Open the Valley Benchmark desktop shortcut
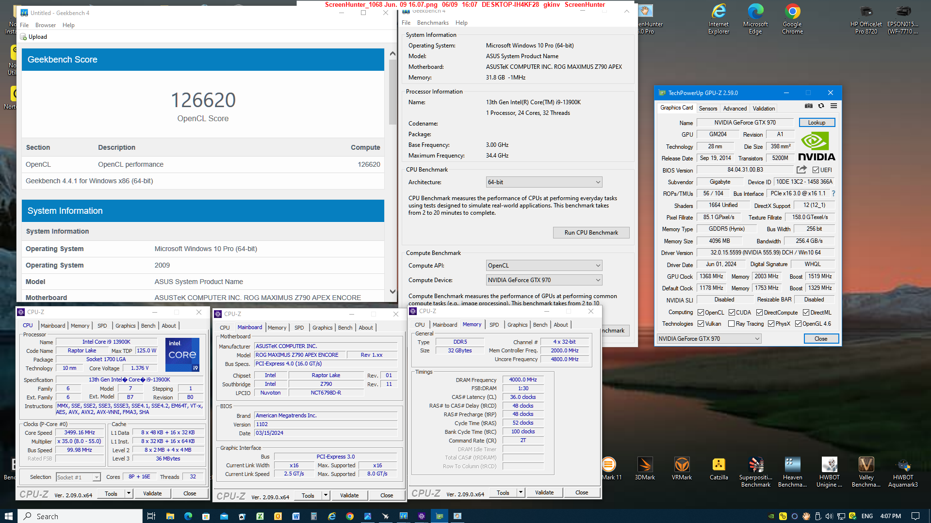 click(x=866, y=472)
